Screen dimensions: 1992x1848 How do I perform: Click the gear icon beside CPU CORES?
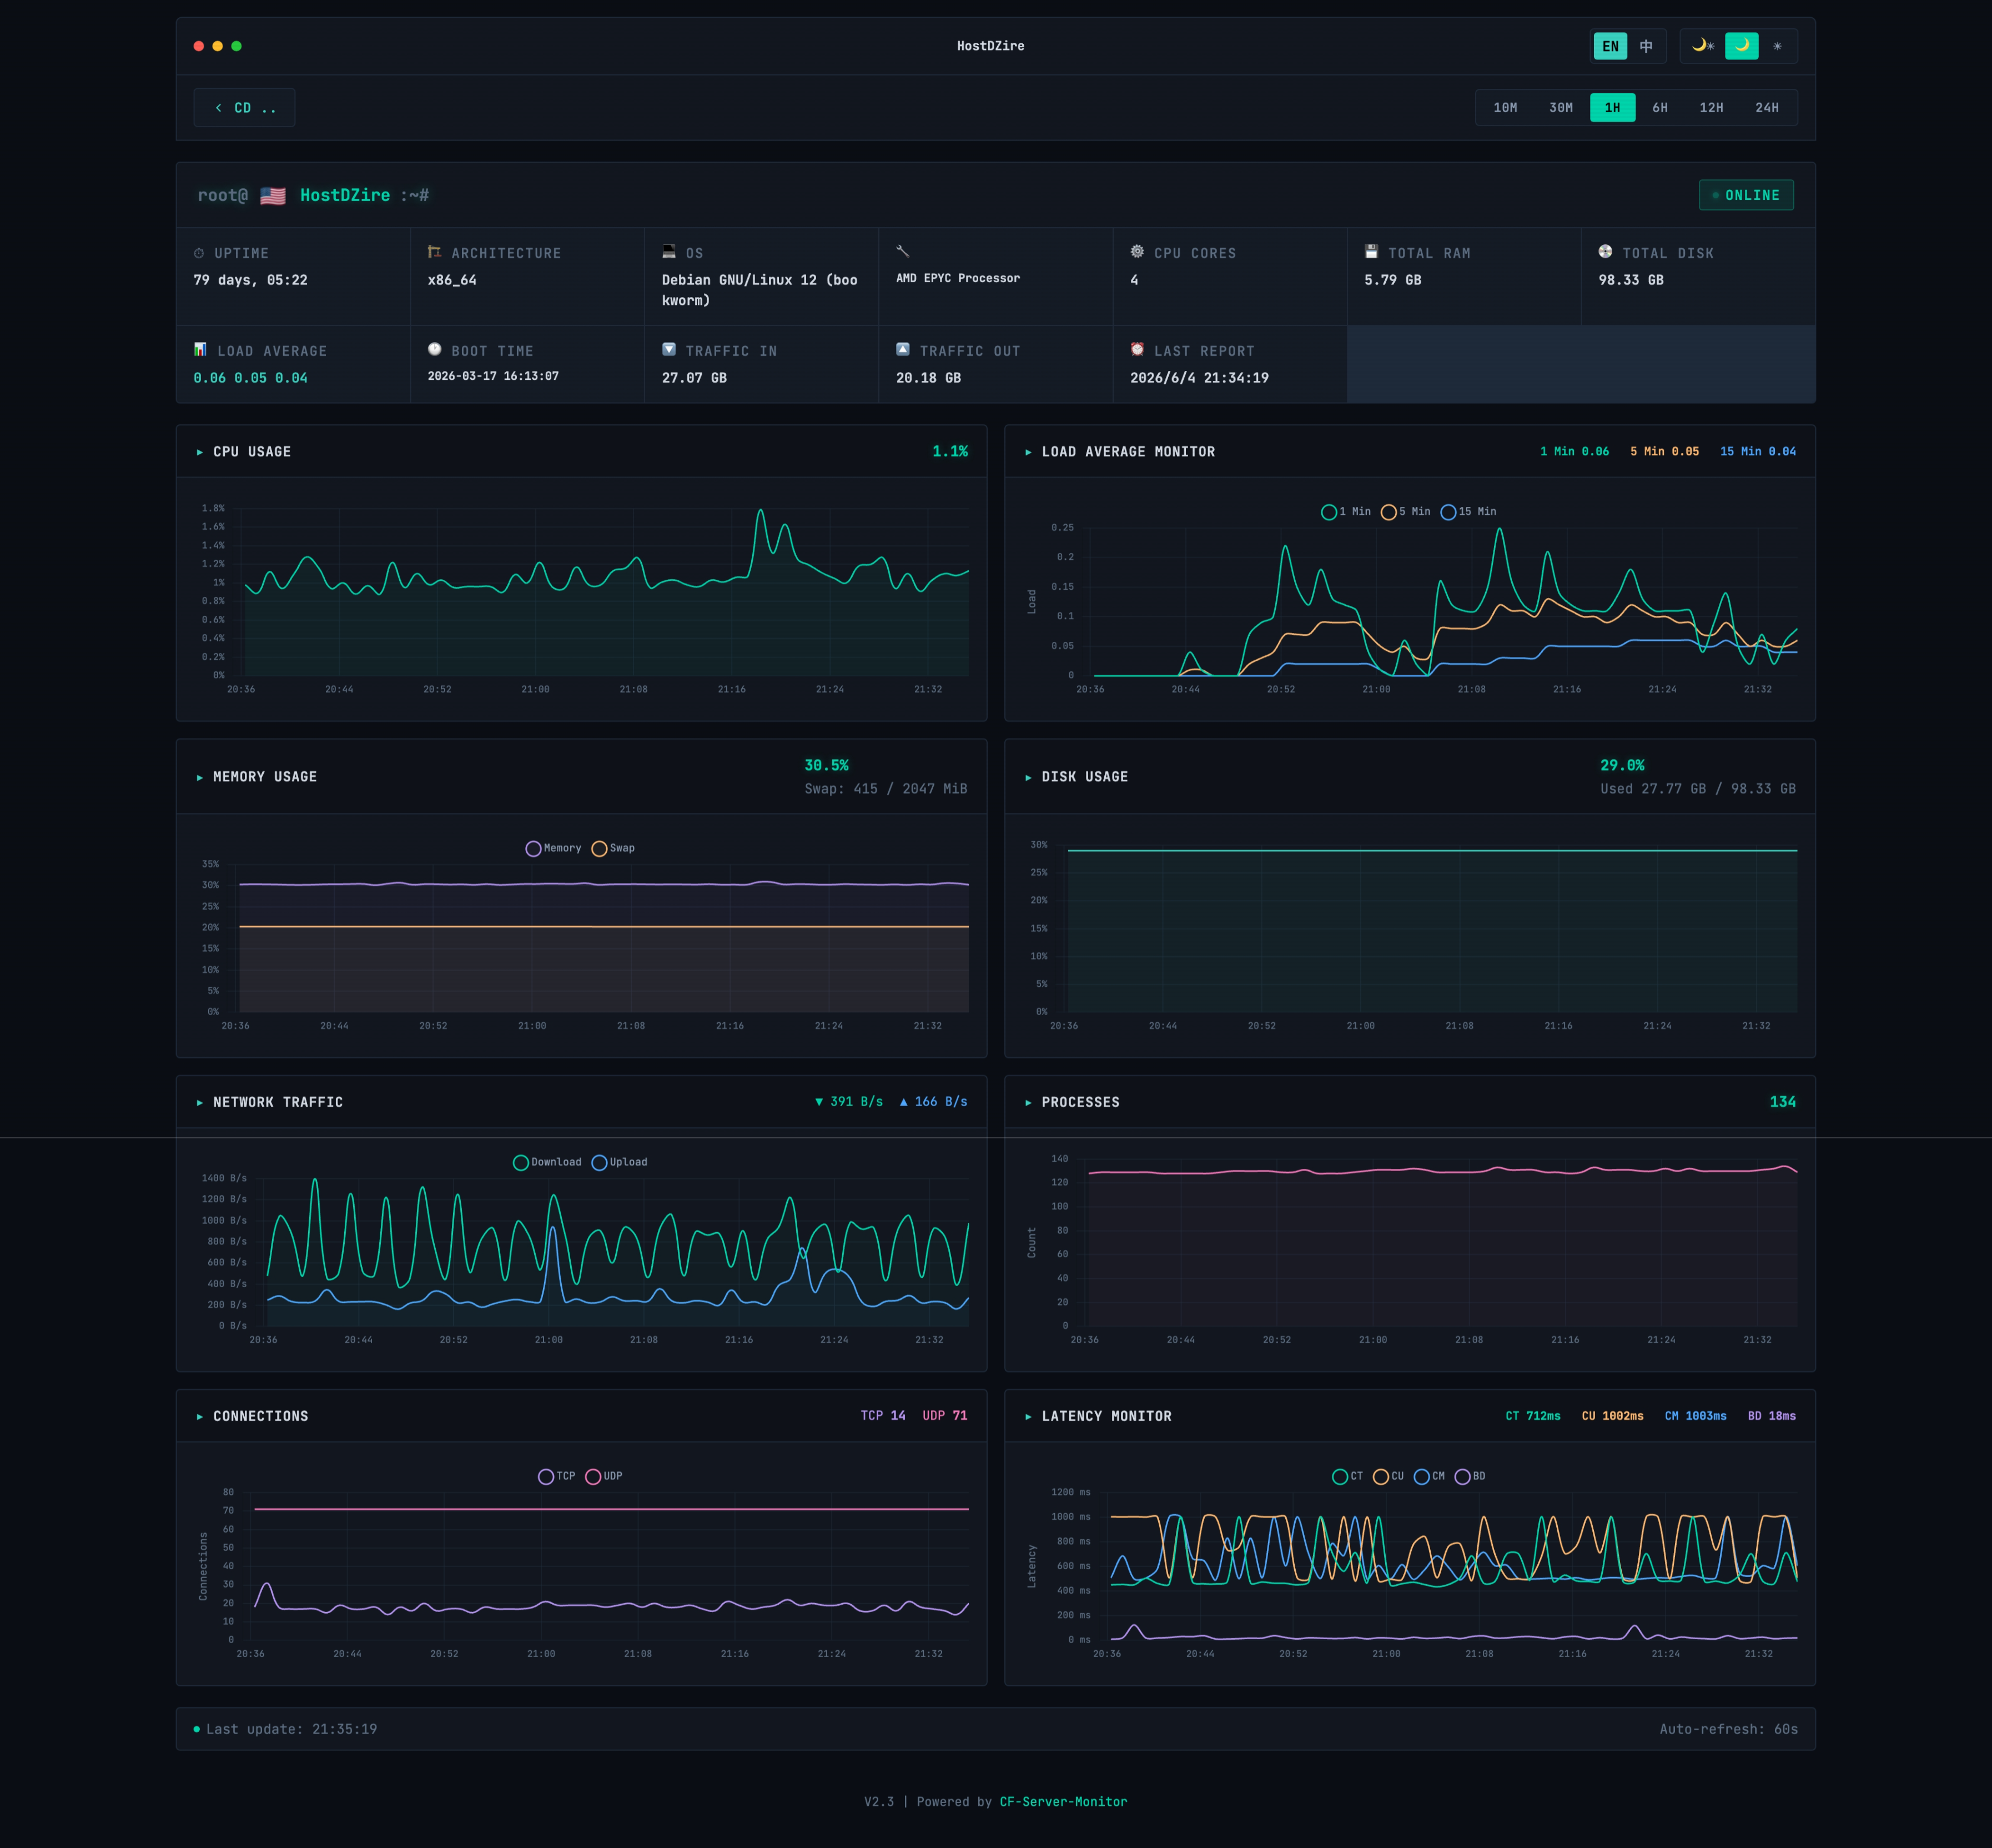click(x=1137, y=252)
